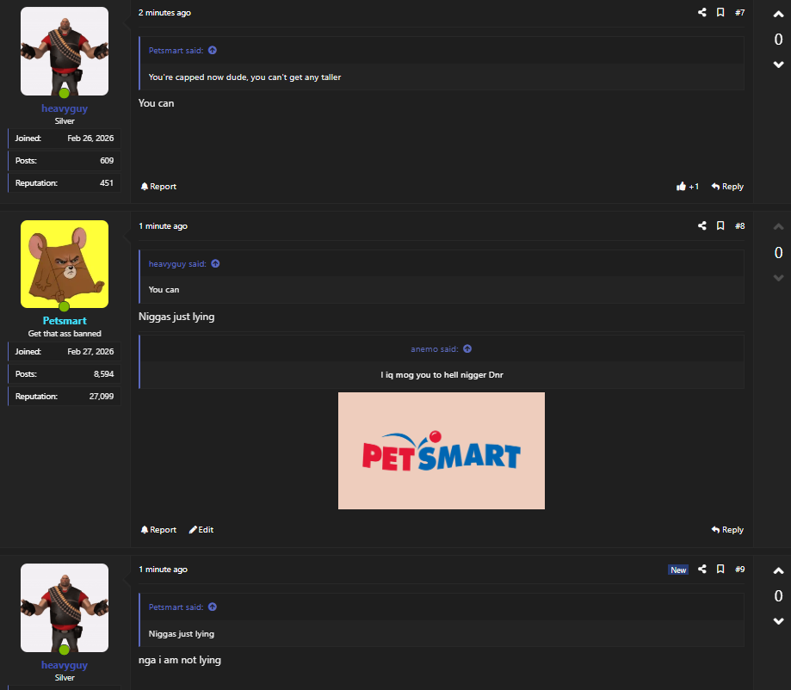Open heavyguy profile from post #7 username
This screenshot has width=791, height=690.
tap(65, 108)
